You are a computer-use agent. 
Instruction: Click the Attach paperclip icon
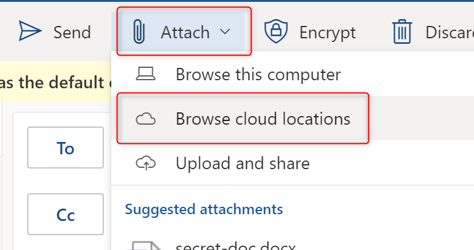[138, 31]
